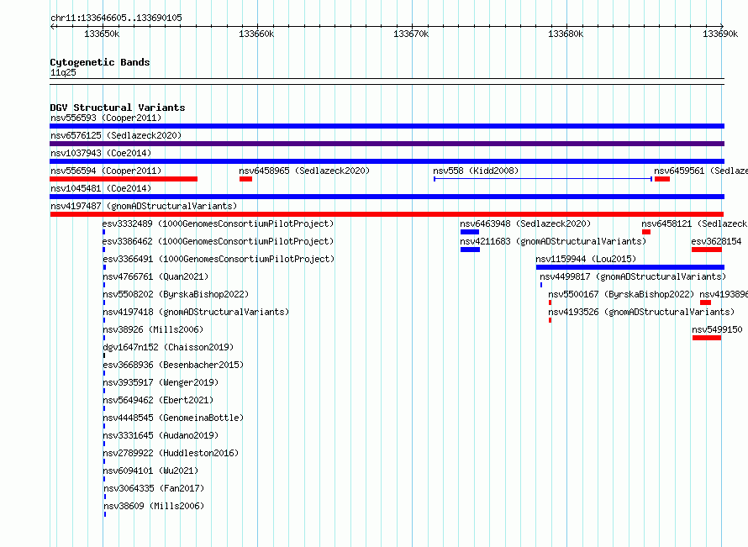This screenshot has width=748, height=547.
Task: Open nsv1159944 (Lou2015) label
Action: point(586,259)
